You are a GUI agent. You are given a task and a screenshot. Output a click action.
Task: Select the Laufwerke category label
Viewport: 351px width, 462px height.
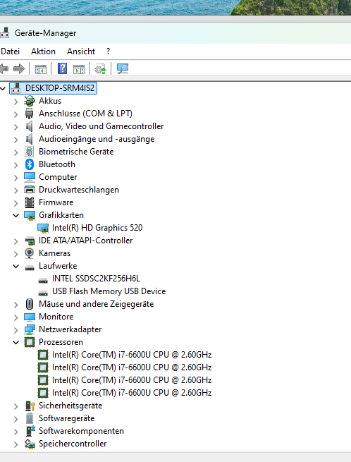click(x=58, y=266)
